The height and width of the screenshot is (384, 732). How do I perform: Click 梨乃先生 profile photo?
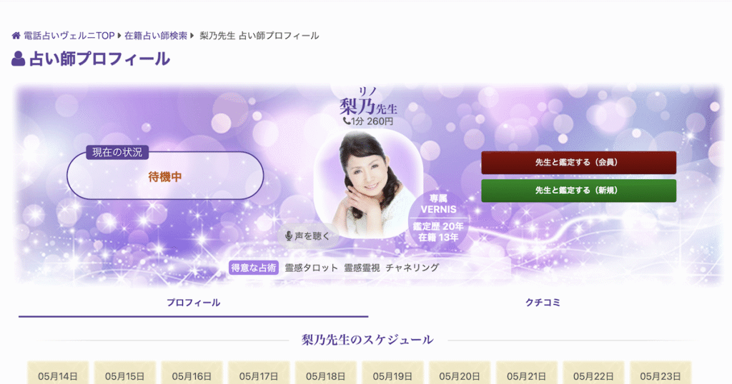[368, 183]
